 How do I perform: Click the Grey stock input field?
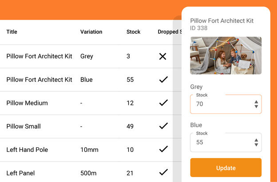[x=220, y=105]
